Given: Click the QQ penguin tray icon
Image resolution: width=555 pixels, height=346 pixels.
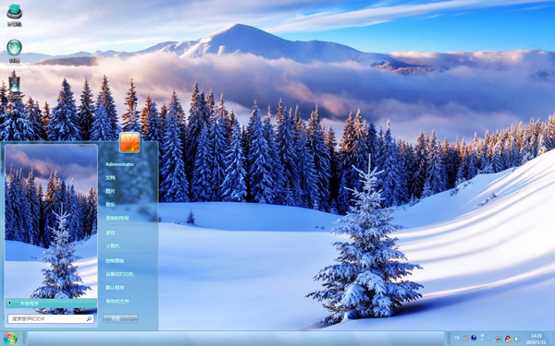Looking at the screenshot, I should click(508, 339).
